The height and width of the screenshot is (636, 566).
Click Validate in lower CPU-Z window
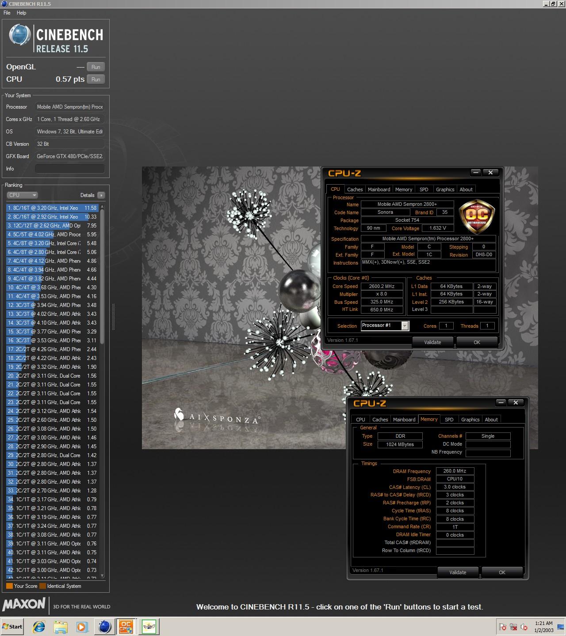(458, 572)
